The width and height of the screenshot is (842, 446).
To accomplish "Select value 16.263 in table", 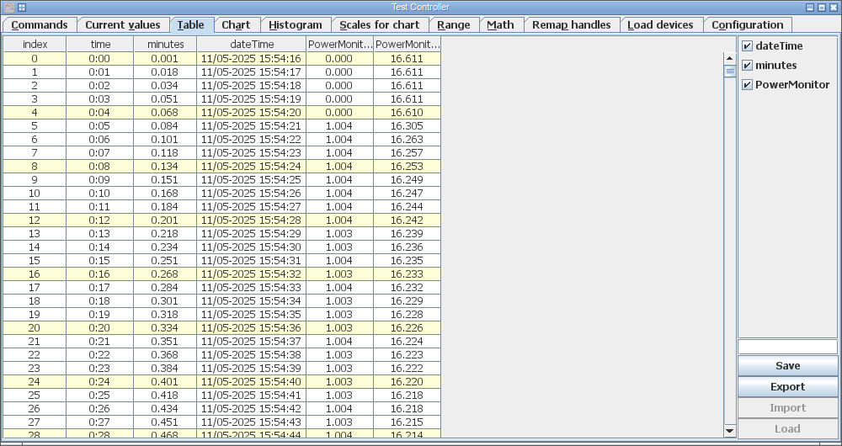I will 407,140.
